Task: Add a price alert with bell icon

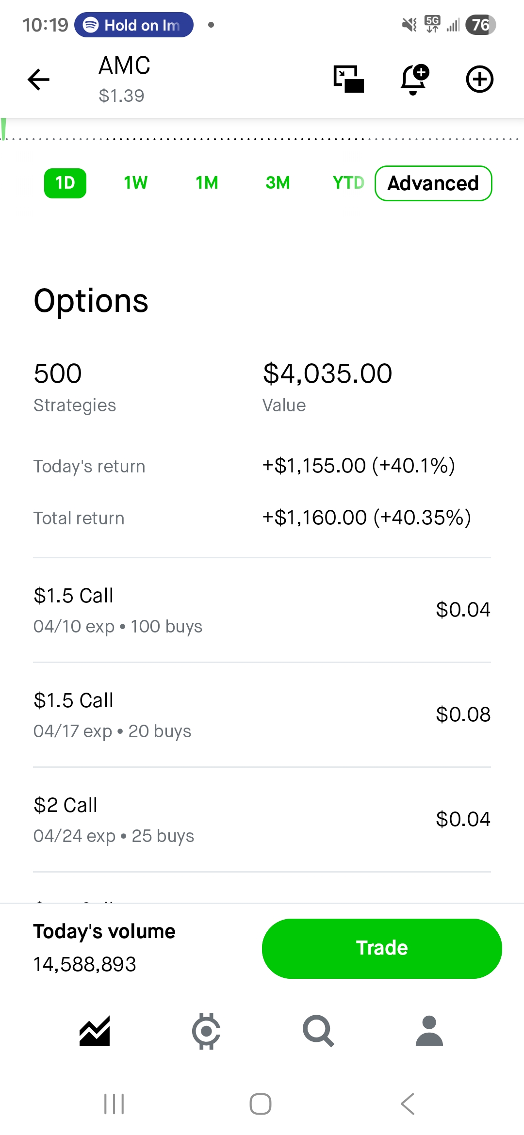Action: (x=414, y=79)
